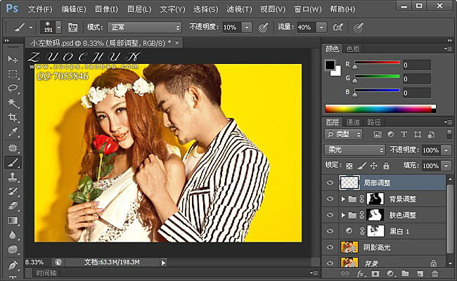The image size is (457, 281).
Task: Hide the 黑白 1 layer
Action: click(x=330, y=231)
